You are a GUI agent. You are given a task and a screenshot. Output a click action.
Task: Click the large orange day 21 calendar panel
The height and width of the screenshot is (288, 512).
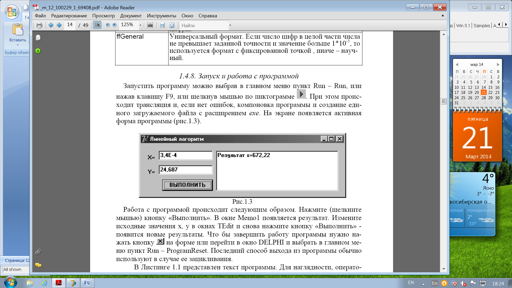477,136
